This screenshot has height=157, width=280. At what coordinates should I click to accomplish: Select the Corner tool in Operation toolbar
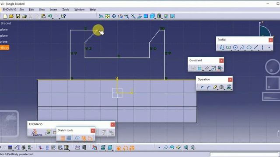coord(202,87)
